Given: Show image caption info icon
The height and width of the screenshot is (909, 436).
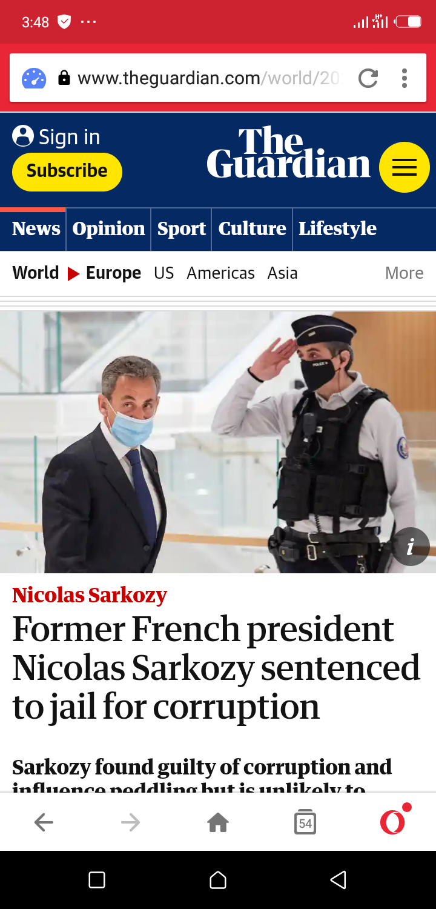Looking at the screenshot, I should (411, 547).
